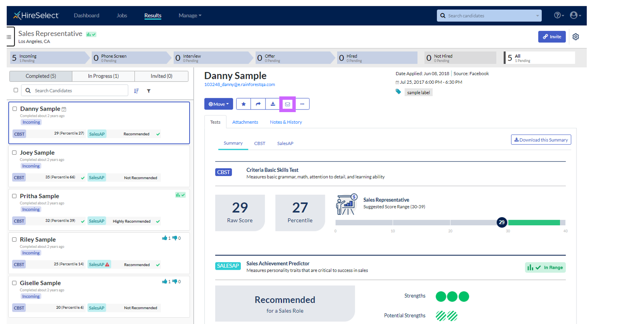Select the Offer pipeline stage
Screen dimensions: 621x324
pyautogui.click(x=295, y=58)
